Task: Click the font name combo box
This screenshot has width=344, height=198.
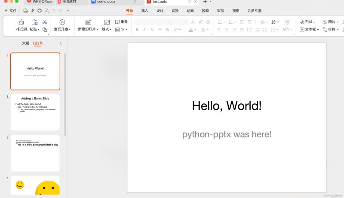Action: 153,22
